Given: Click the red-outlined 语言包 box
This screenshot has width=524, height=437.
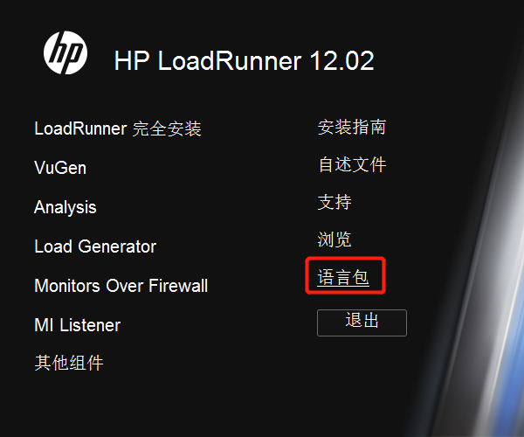Looking at the screenshot, I should tap(346, 275).
